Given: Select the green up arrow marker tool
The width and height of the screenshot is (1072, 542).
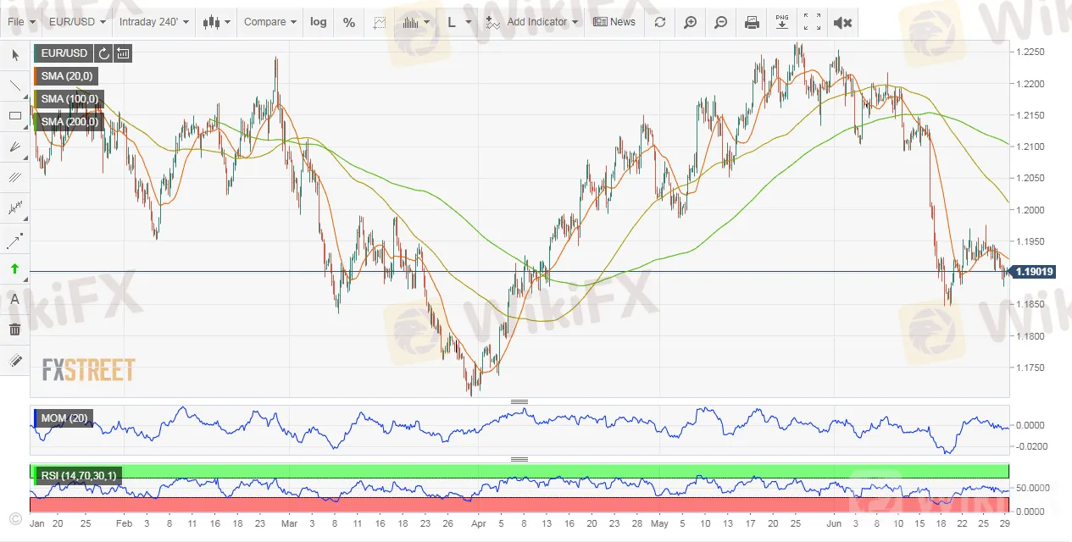Looking at the screenshot, I should point(15,268).
